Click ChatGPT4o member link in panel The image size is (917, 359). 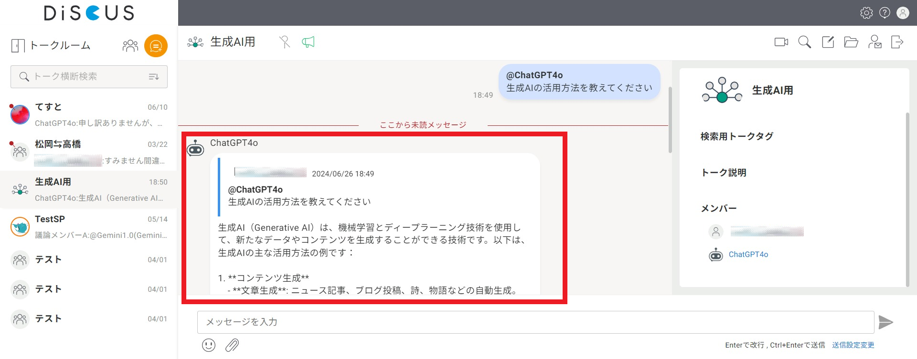pyautogui.click(x=748, y=255)
